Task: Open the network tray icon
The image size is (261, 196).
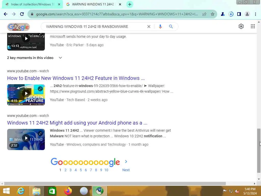Action: 231,191
